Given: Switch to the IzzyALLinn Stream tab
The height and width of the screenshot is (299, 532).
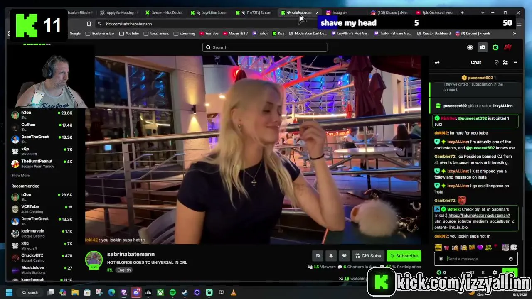Looking at the screenshot, I should [209, 12].
